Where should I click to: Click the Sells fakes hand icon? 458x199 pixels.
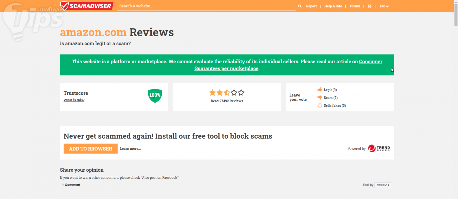(x=320, y=105)
